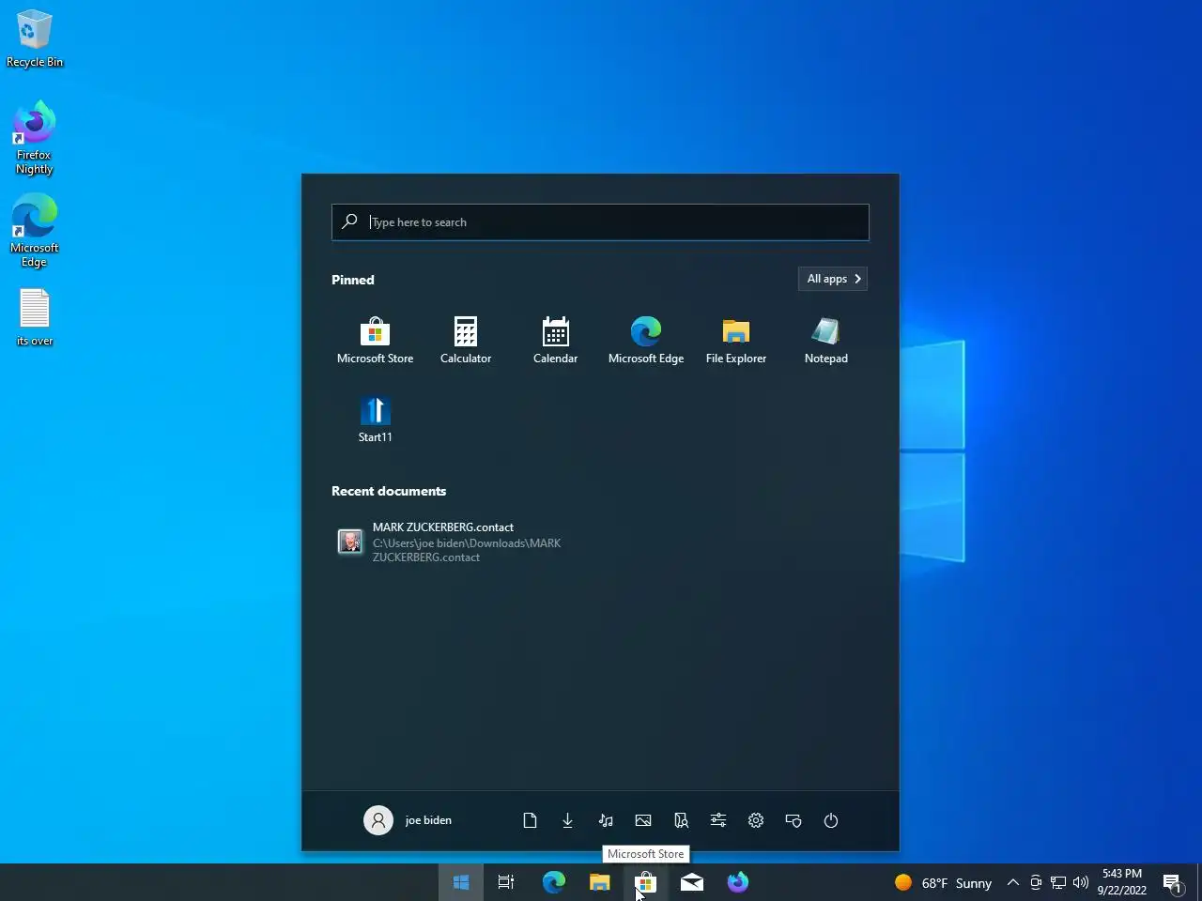
Task: Open the notification Action Center
Action: pos(1172,882)
